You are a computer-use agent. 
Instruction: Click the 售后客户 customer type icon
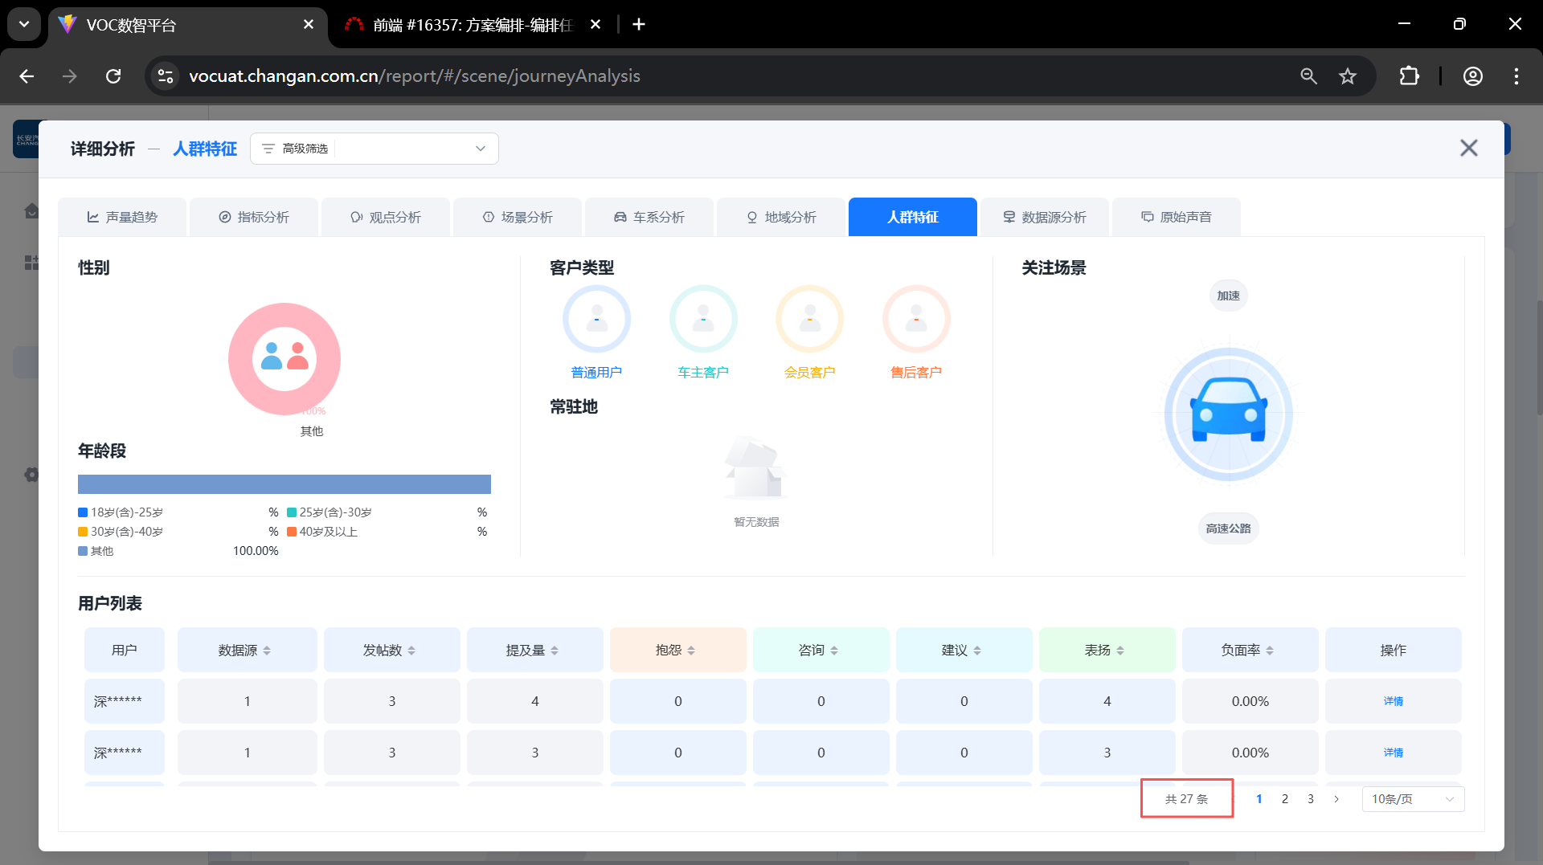(x=916, y=319)
